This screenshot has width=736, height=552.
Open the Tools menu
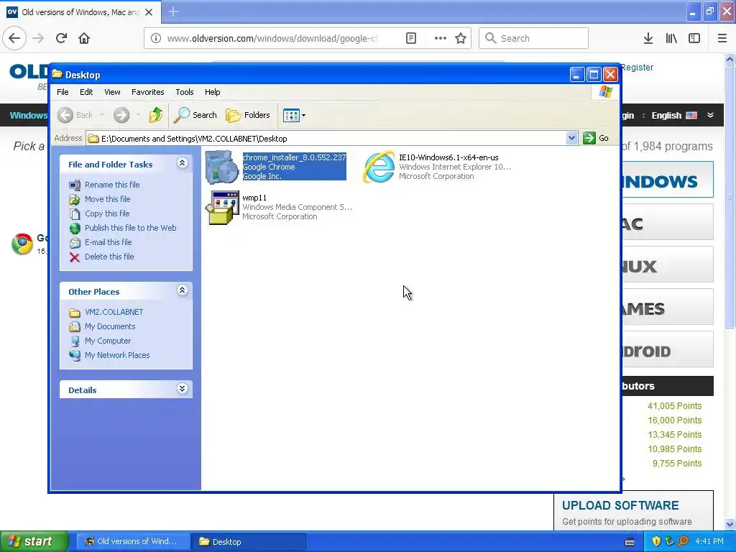pos(185,92)
